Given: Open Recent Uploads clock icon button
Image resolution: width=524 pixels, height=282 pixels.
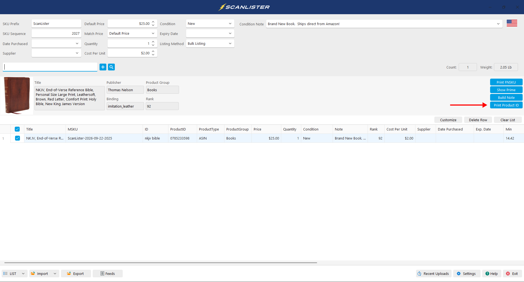Looking at the screenshot, I should [434, 274].
